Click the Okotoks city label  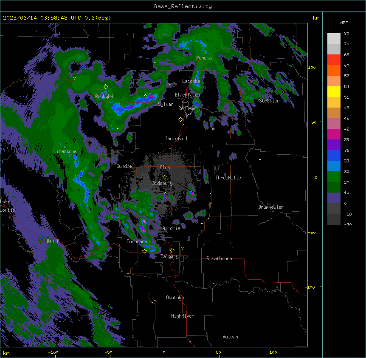point(175,298)
